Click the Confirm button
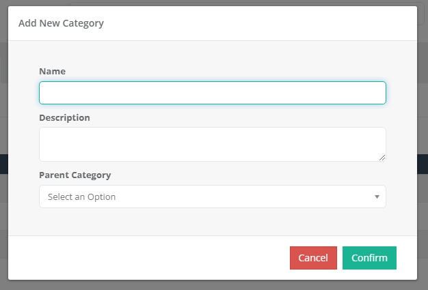The width and height of the screenshot is (428, 290). (x=369, y=258)
